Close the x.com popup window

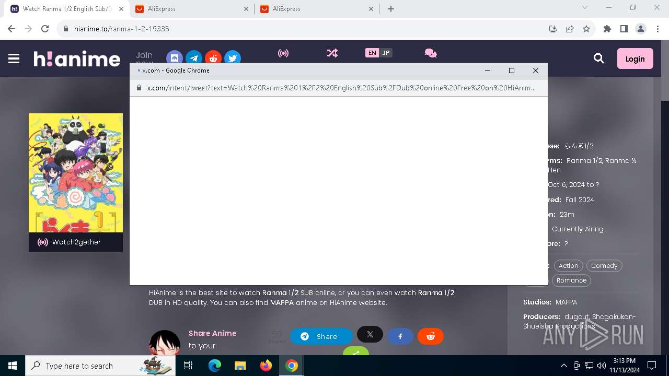click(536, 70)
